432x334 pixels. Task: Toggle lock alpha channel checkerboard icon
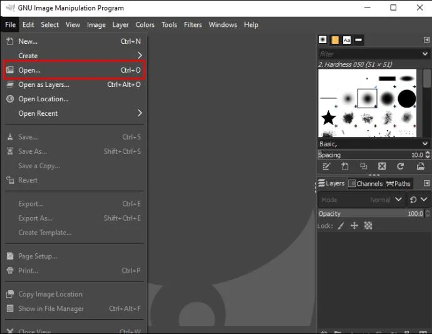click(368, 226)
